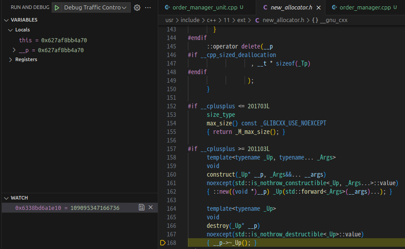Collapse the VARIABLES section
Screen dimensions: 405x249
pyautogui.click(x=6, y=20)
